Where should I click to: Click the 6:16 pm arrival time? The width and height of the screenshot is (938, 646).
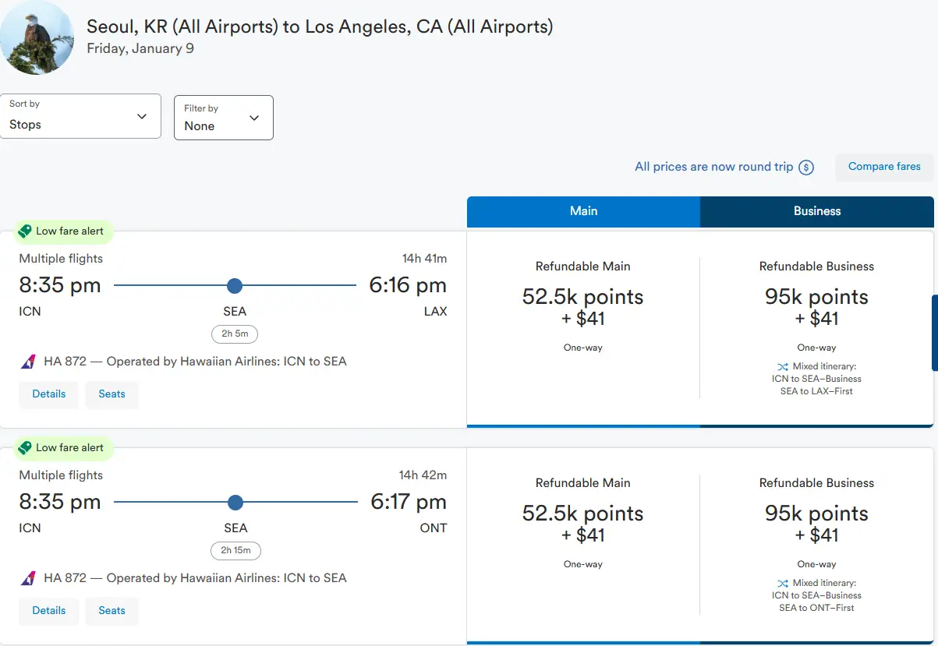[x=408, y=286]
